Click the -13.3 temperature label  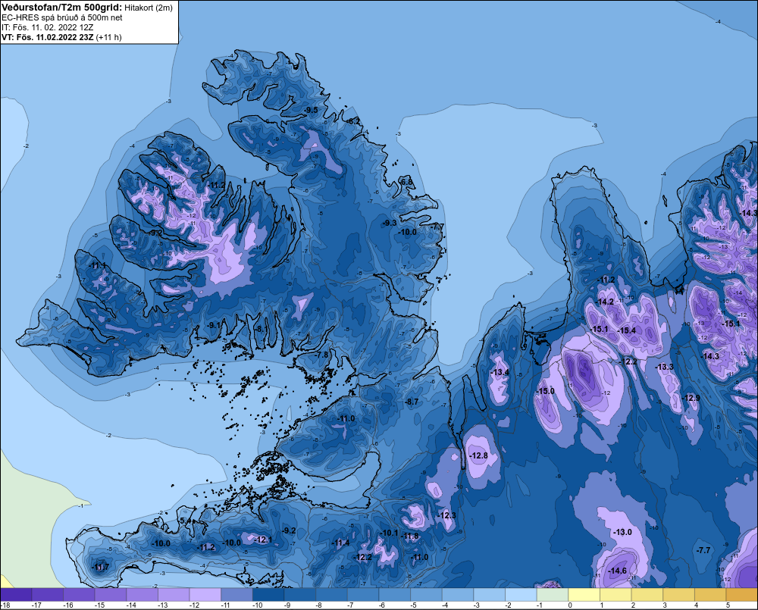tap(664, 367)
